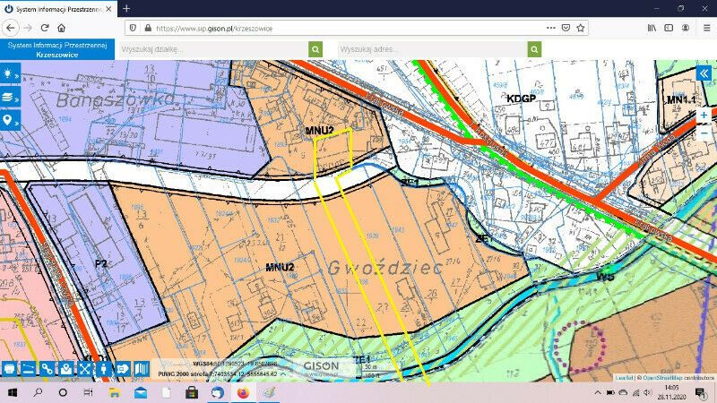Open the Leaflet attribution link
The image size is (717, 403).
point(624,378)
